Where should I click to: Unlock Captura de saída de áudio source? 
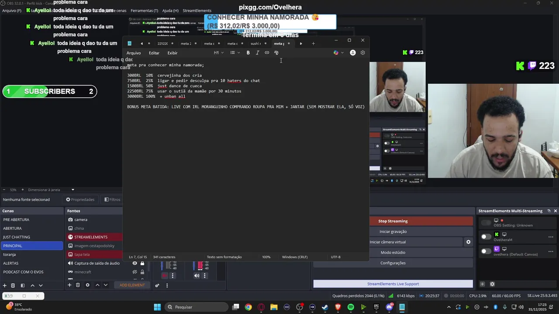coord(142,263)
